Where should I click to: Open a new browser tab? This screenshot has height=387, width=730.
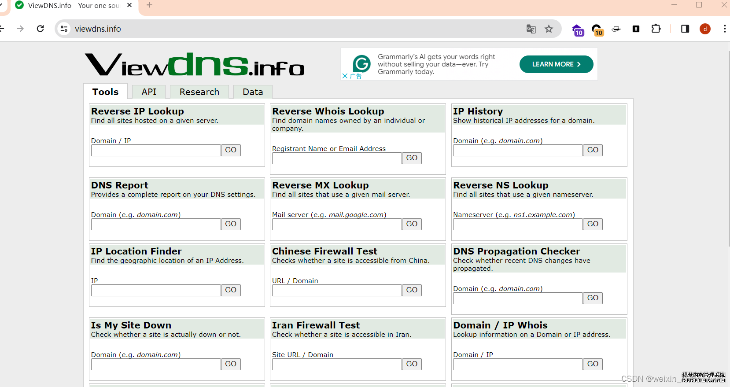pyautogui.click(x=149, y=5)
